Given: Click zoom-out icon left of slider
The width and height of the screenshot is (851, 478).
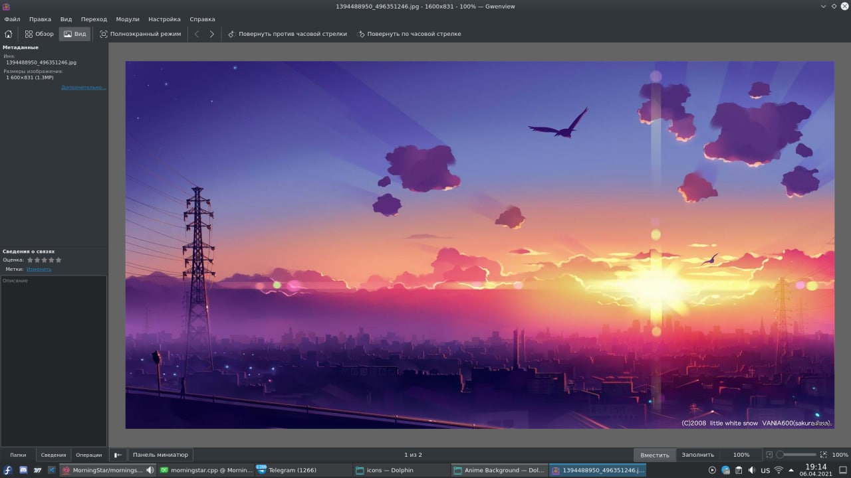Looking at the screenshot, I should point(769,455).
